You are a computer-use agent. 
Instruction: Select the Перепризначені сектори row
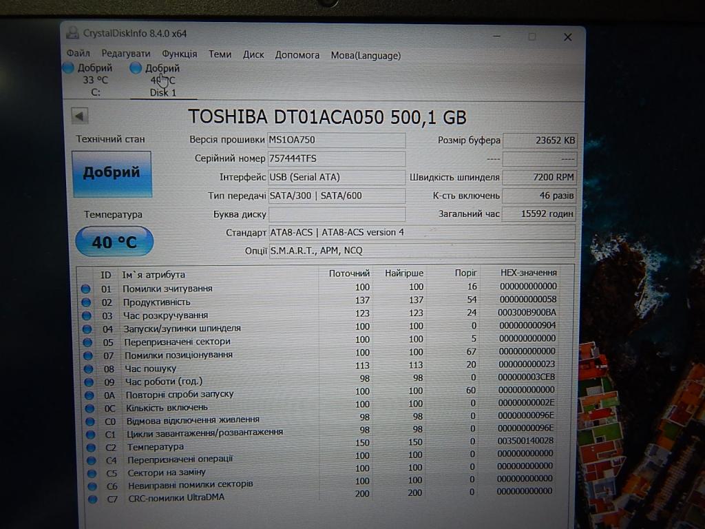coord(318,340)
